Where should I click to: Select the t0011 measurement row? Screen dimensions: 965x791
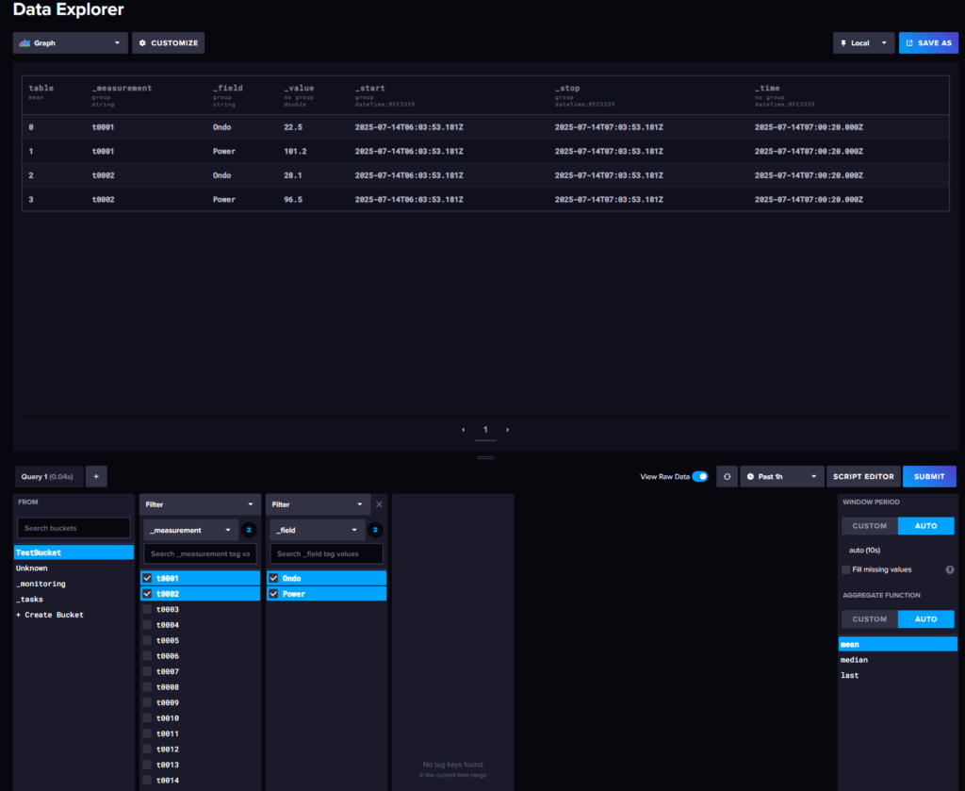click(x=200, y=733)
